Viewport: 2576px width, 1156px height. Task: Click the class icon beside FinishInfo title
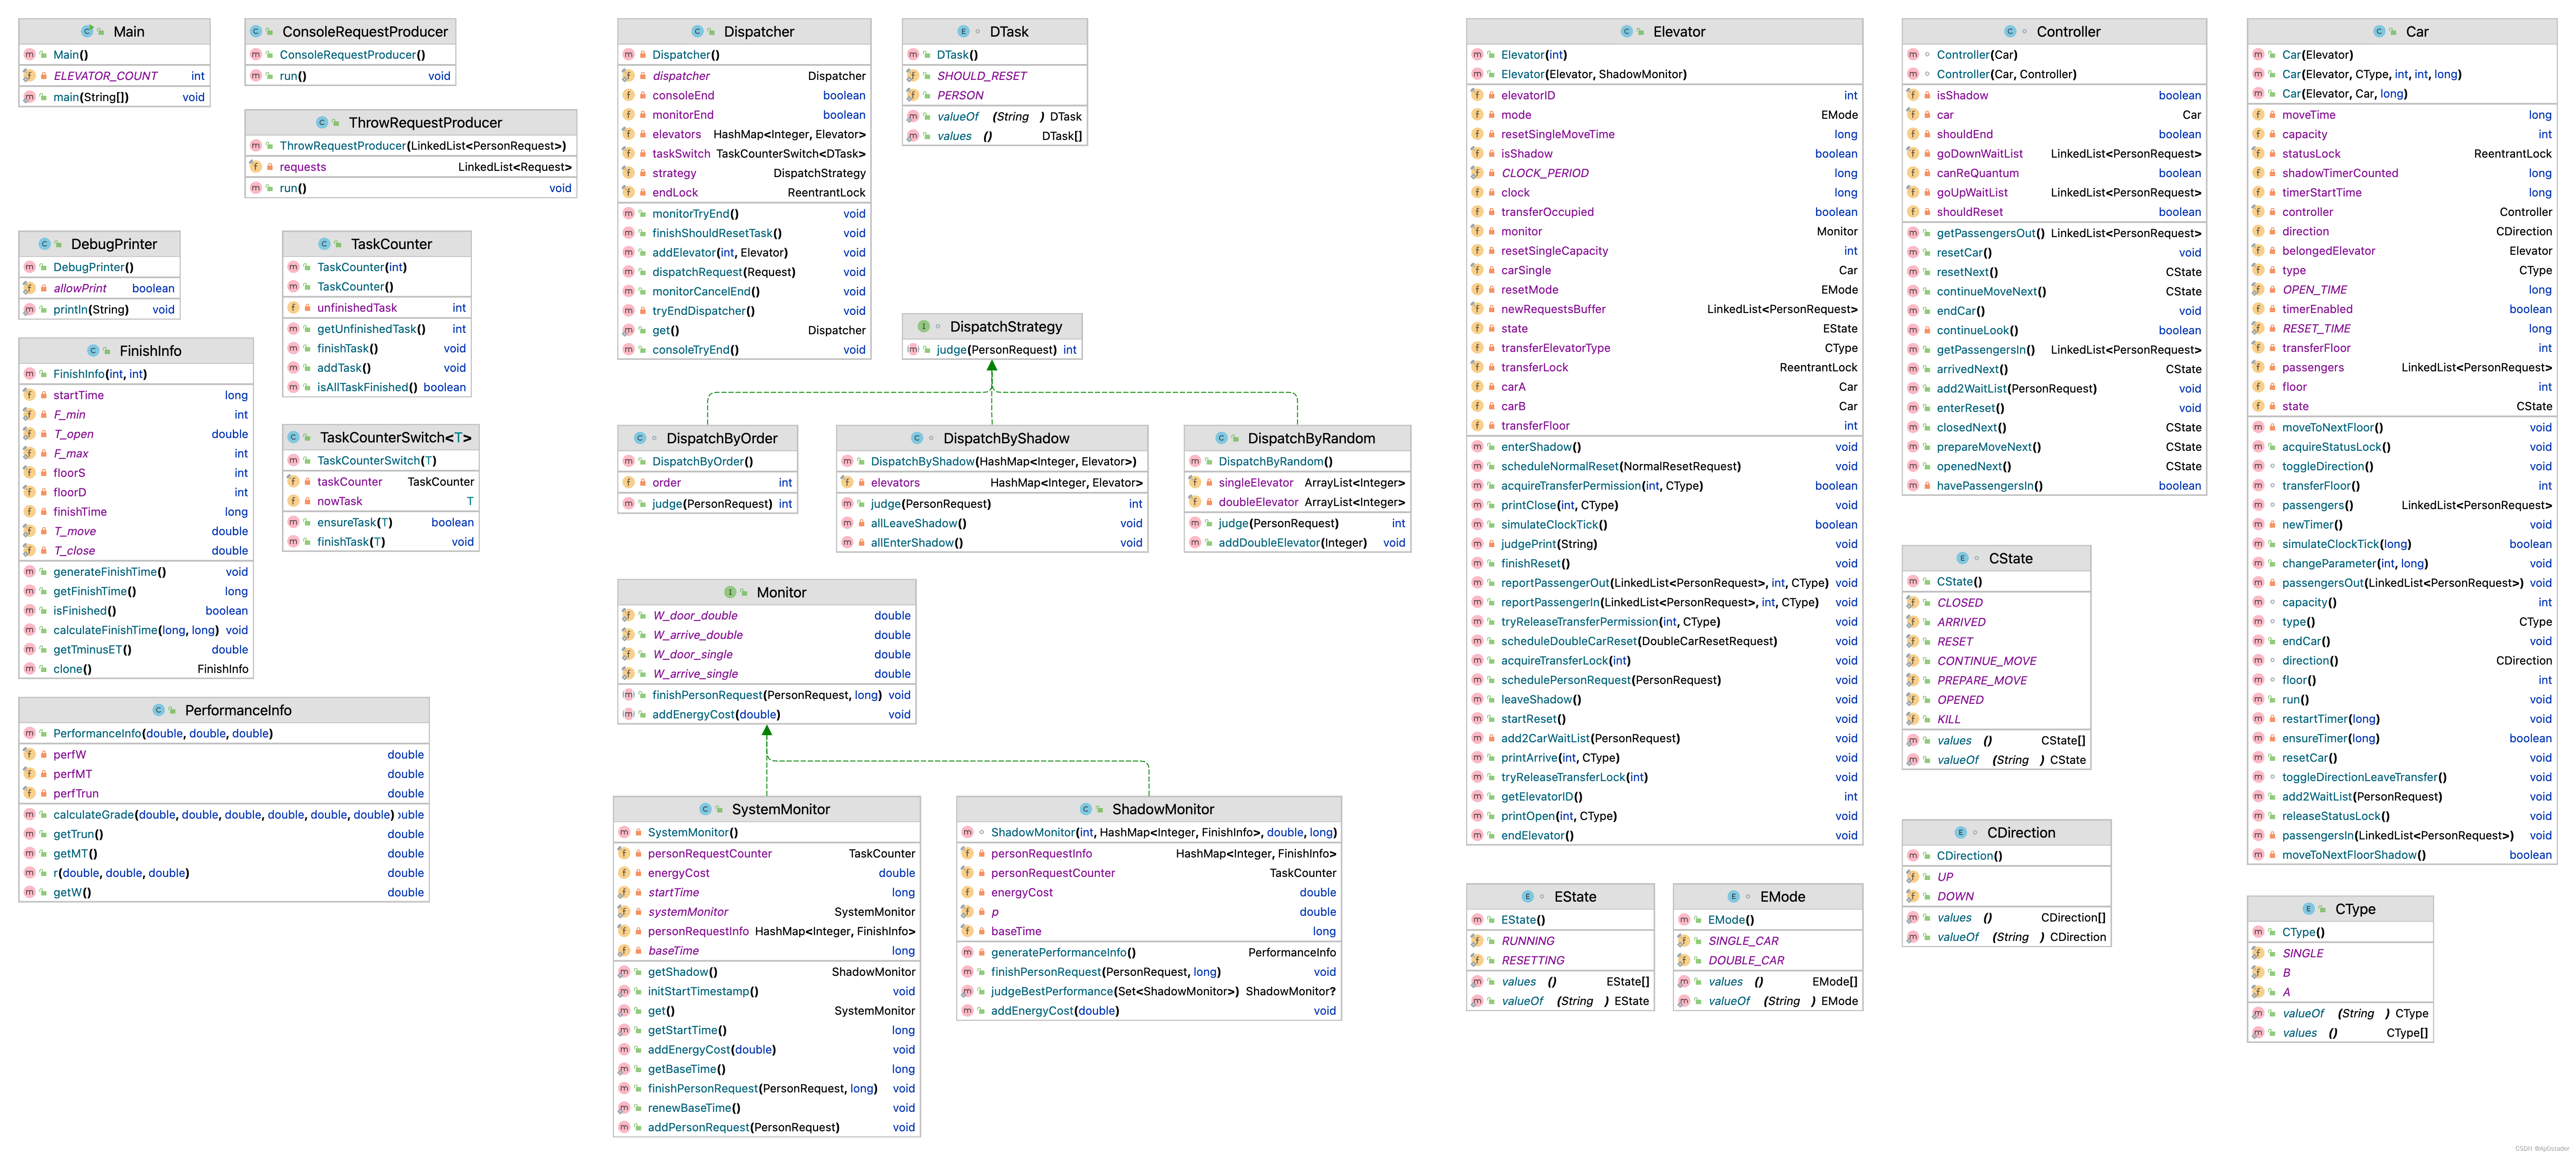click(x=93, y=350)
